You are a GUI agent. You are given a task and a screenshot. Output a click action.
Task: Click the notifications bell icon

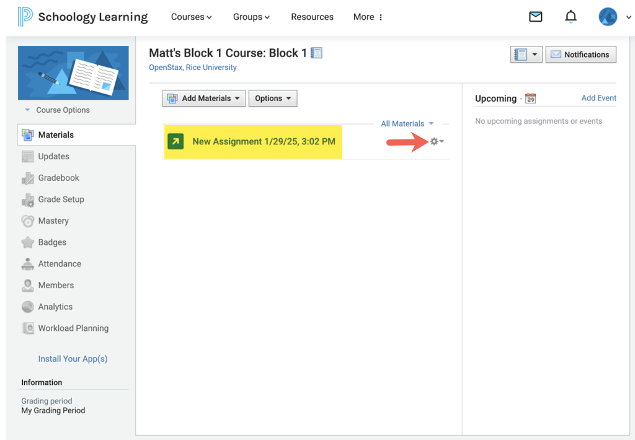point(571,16)
